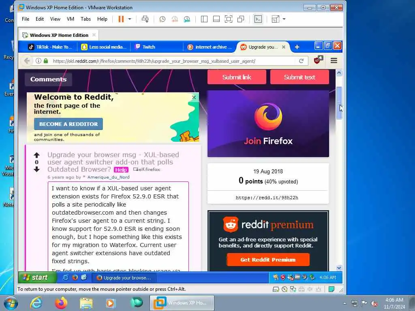Click the network adapter icon in VMware status bar
The height and width of the screenshot is (311, 415).
click(293, 289)
